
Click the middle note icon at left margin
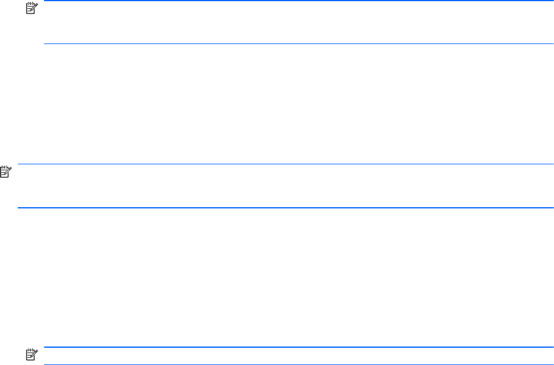pyautogui.click(x=5, y=171)
